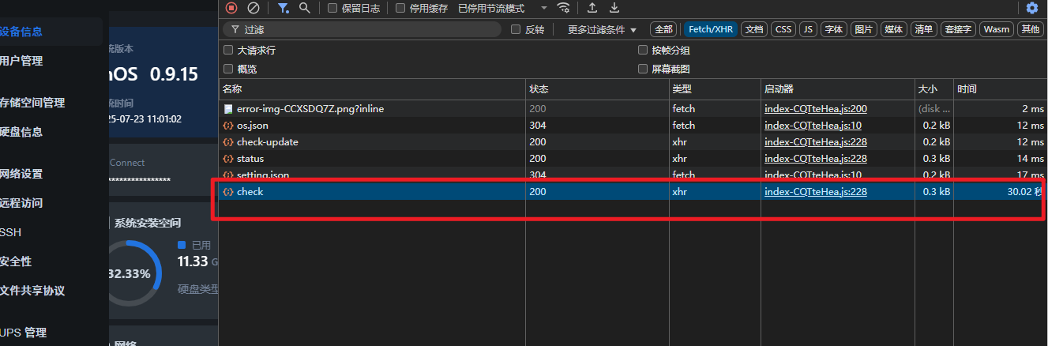Select the 媒体 filter type

pos(893,29)
